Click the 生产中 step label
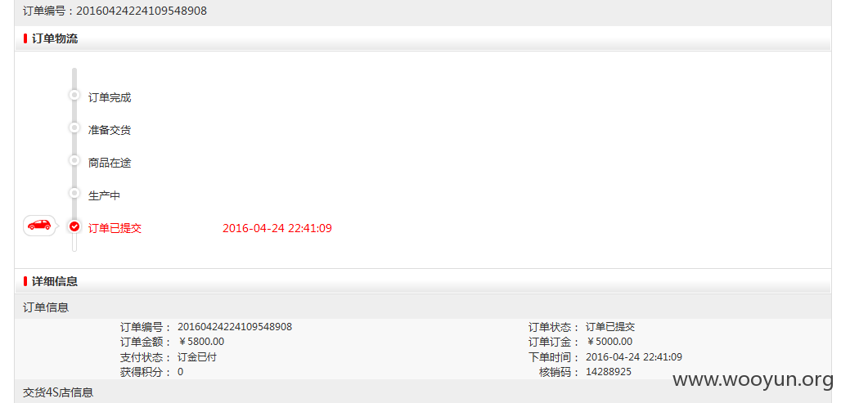The height and width of the screenshot is (403, 841). click(104, 195)
